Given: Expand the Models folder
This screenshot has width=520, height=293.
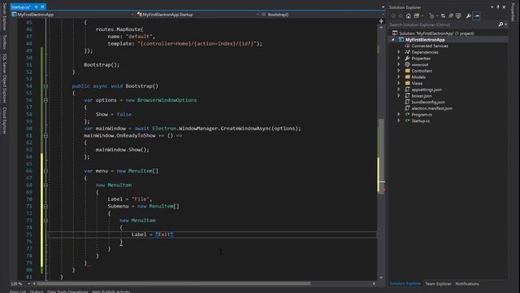Looking at the screenshot, I should [399, 77].
